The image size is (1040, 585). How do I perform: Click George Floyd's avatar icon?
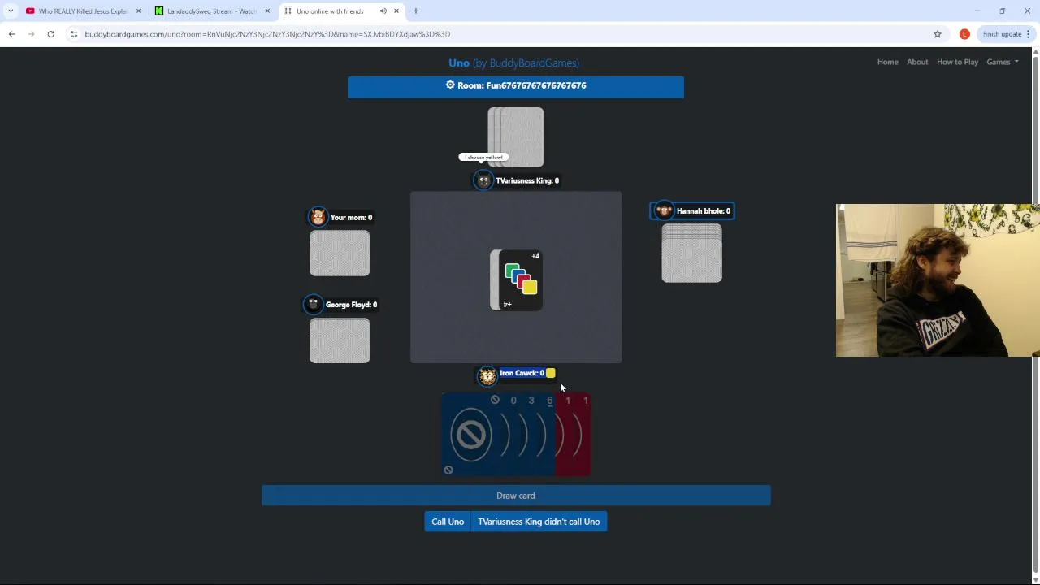pos(314,305)
